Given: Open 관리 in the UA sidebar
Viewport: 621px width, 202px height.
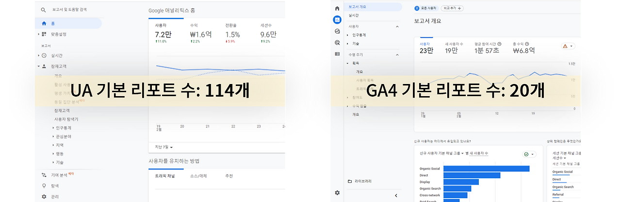Looking at the screenshot, I should (x=54, y=197).
